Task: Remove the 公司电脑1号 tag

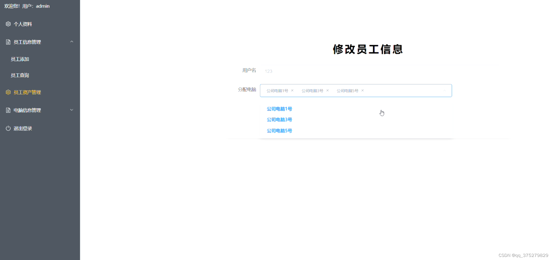Action: (292, 90)
